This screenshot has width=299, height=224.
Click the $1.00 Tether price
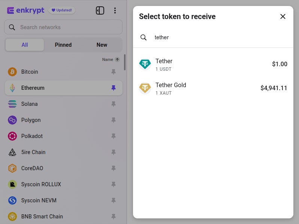pos(280,64)
